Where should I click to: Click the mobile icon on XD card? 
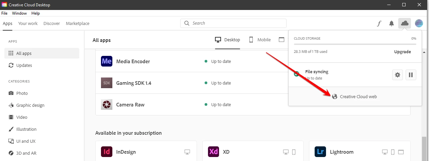point(294,152)
